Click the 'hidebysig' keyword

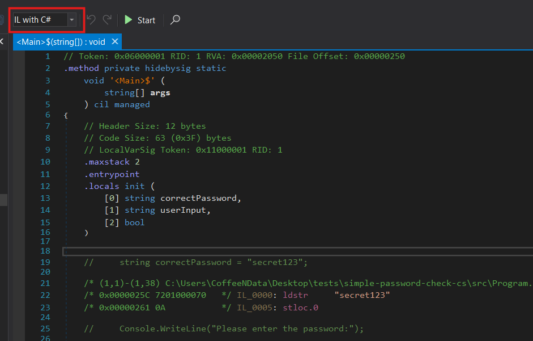pyautogui.click(x=168, y=68)
